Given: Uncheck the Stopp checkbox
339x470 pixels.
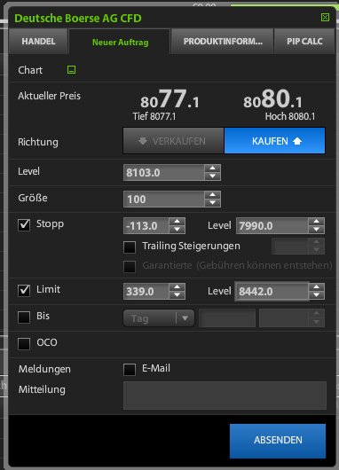Looking at the screenshot, I should 24,225.
